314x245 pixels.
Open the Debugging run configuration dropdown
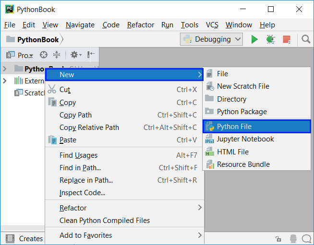(211, 39)
